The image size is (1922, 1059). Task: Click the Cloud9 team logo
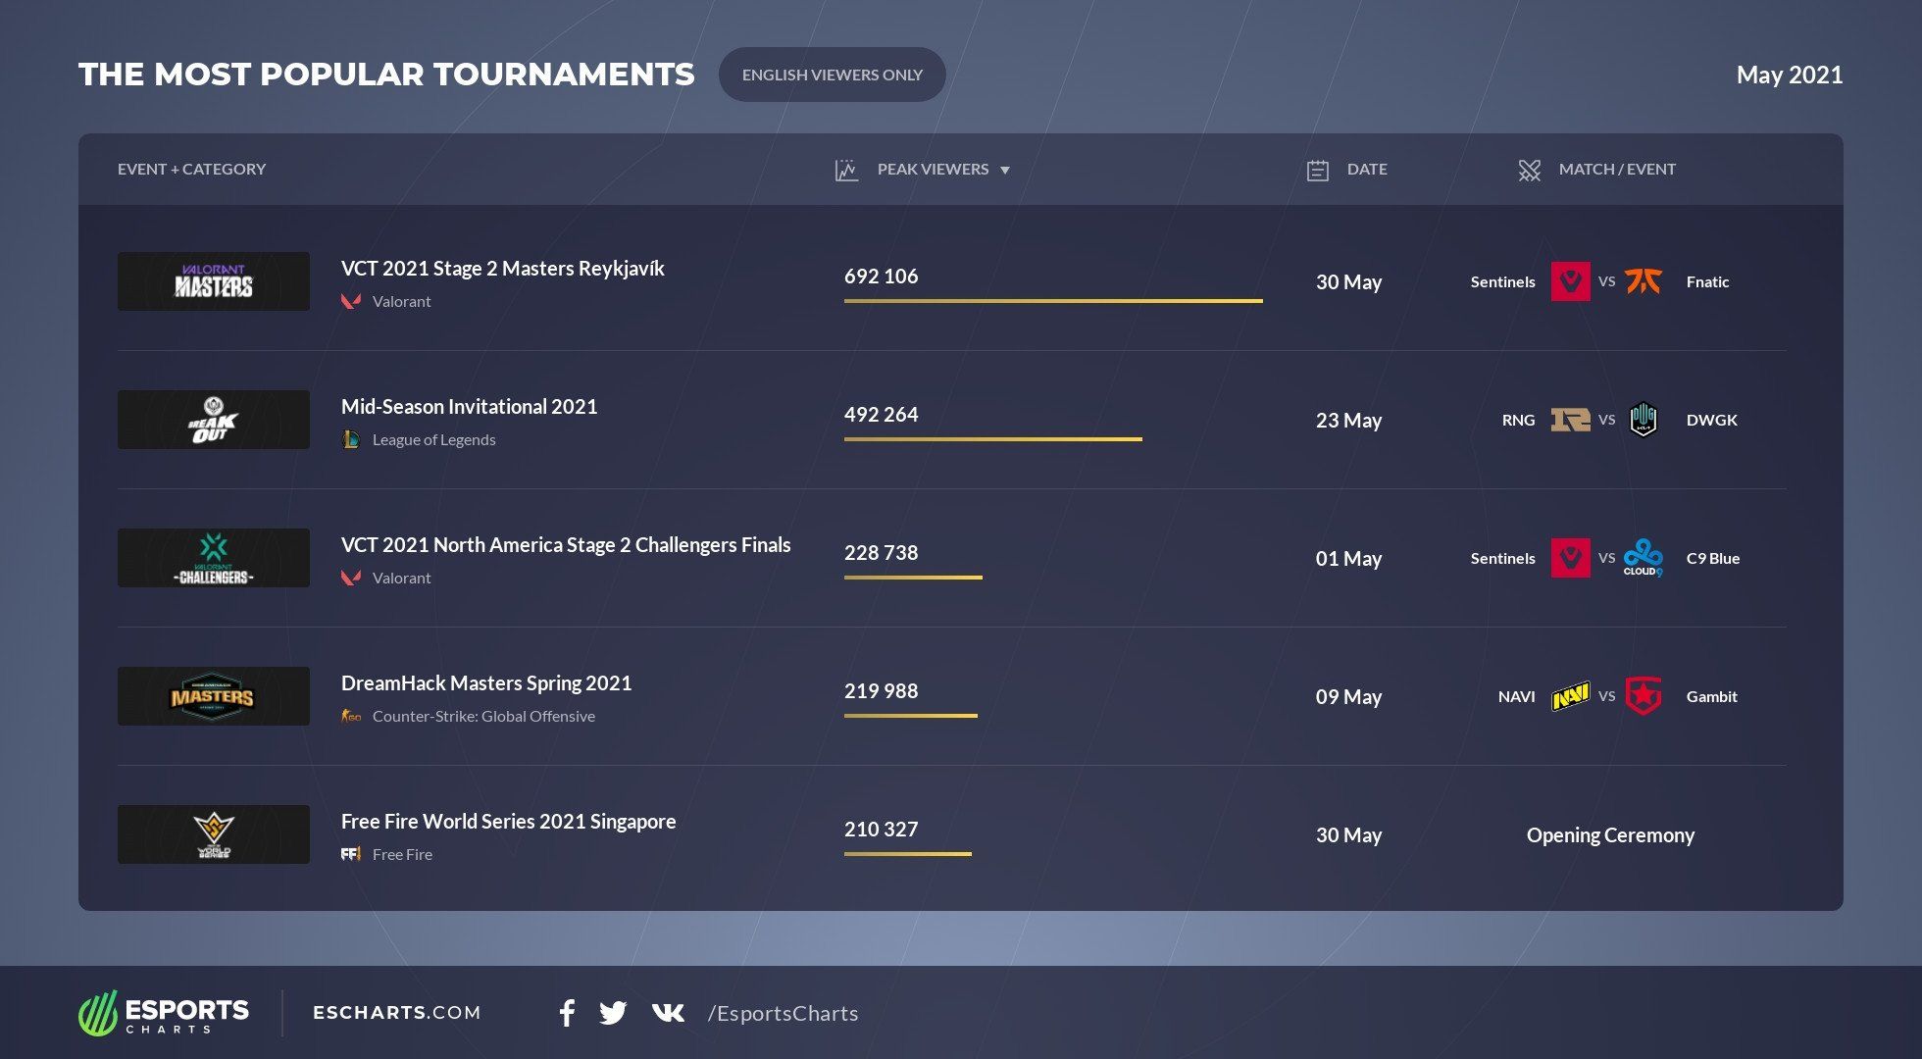coord(1644,558)
